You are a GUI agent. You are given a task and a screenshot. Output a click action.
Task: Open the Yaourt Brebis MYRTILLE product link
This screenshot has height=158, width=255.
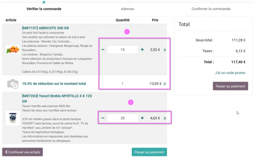click(57, 99)
